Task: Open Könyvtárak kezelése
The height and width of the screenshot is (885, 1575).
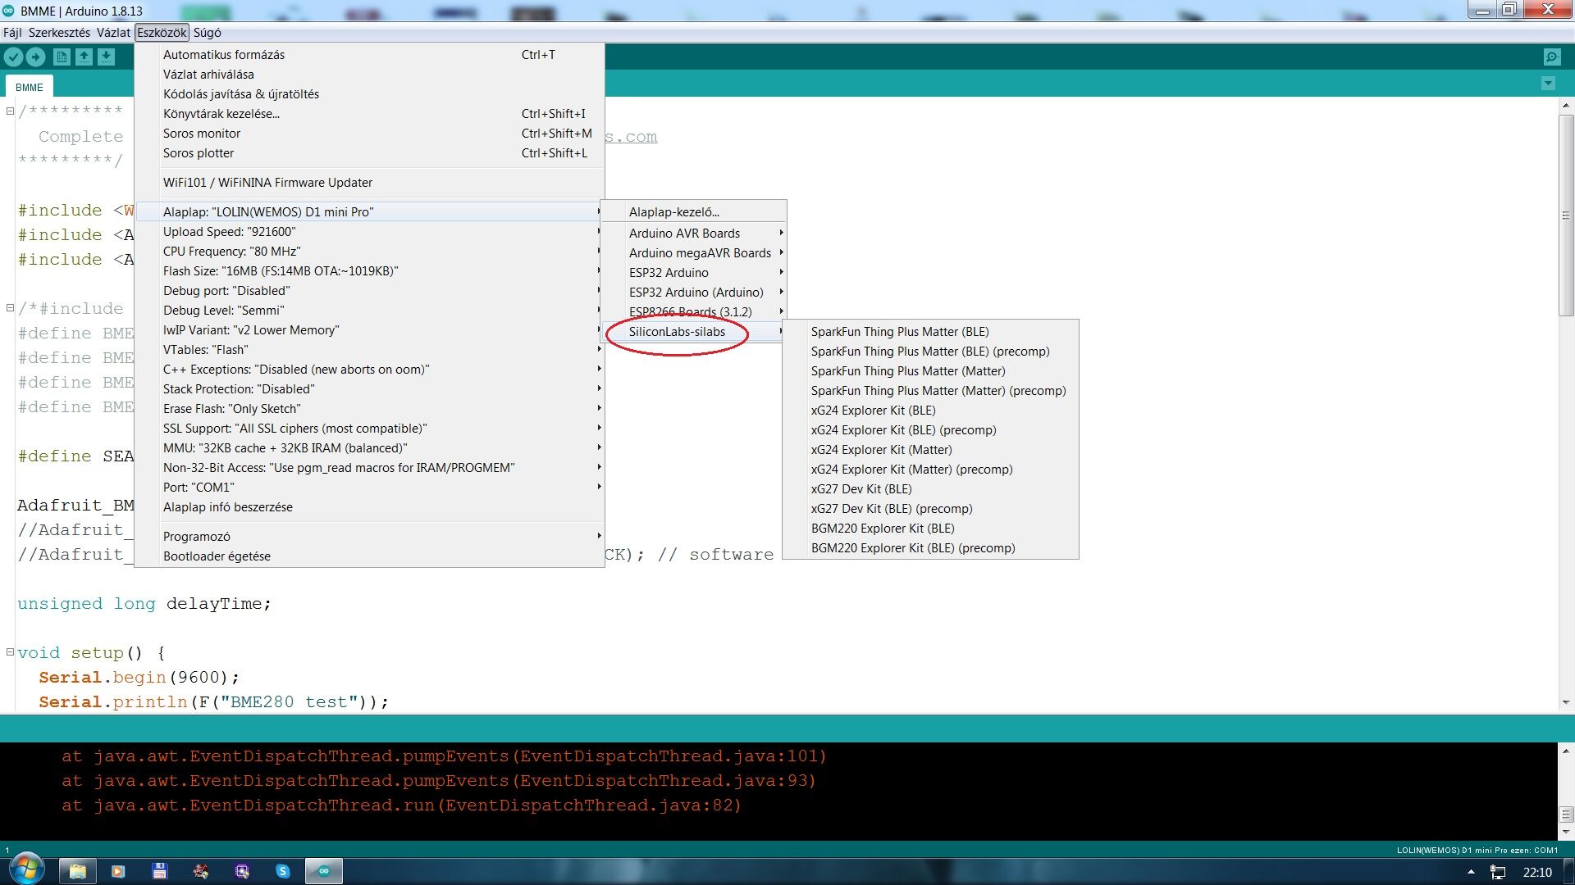Action: pos(370,113)
